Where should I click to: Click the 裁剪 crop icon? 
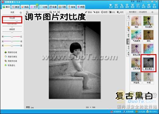point(133,6)
